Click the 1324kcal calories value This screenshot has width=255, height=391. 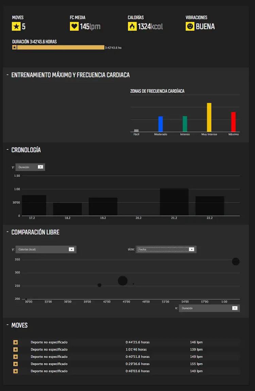click(x=150, y=27)
